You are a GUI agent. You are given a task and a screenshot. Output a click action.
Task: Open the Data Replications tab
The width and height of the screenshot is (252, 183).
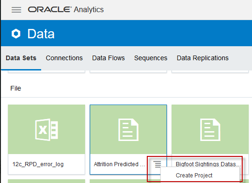coord(202,58)
